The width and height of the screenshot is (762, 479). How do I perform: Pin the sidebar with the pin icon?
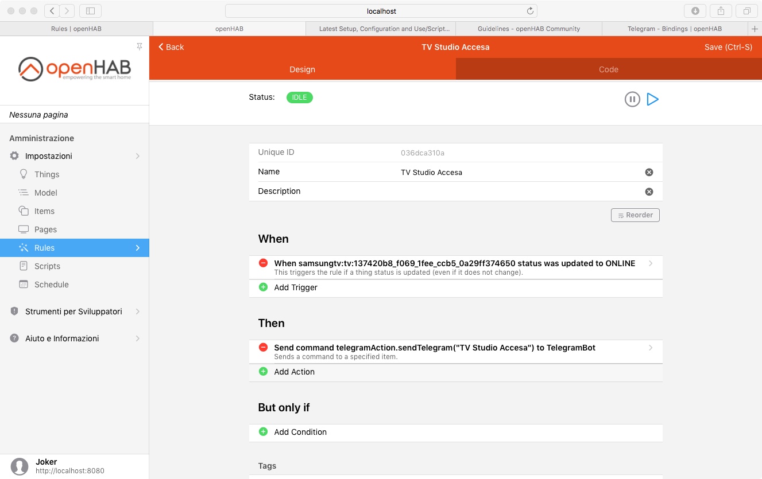coord(139,46)
